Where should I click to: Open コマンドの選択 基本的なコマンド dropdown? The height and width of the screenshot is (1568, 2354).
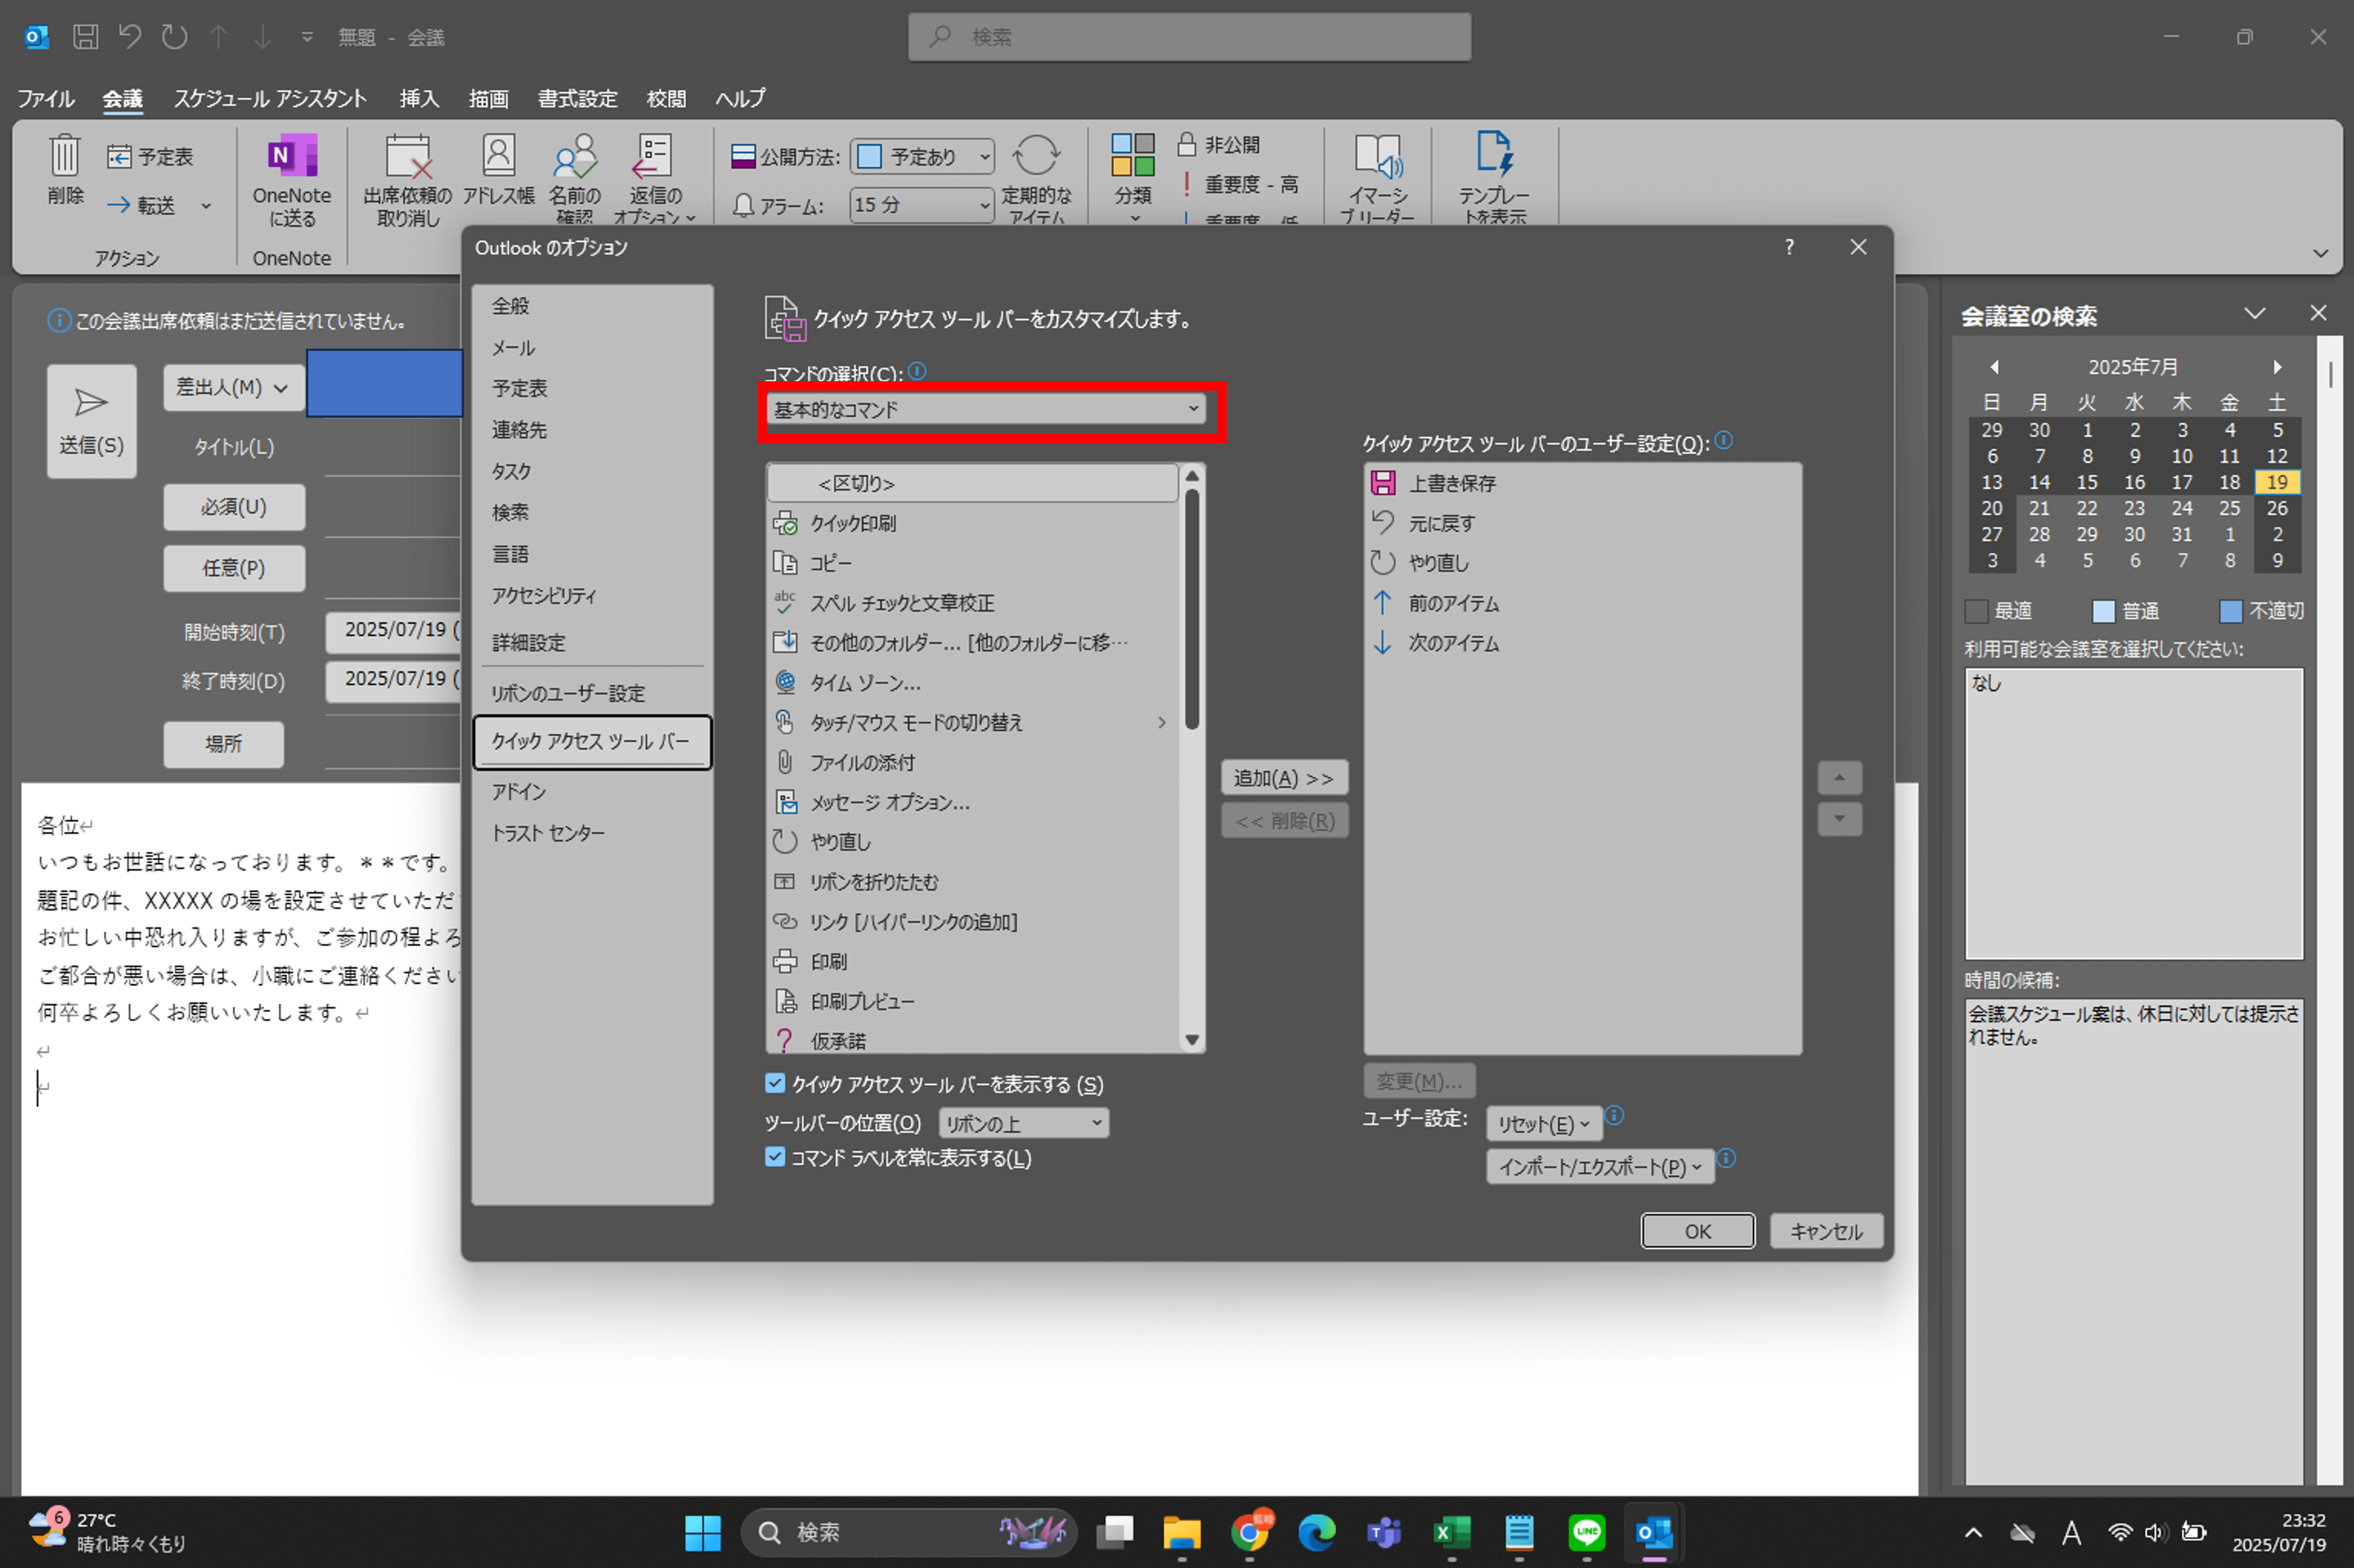(985, 409)
